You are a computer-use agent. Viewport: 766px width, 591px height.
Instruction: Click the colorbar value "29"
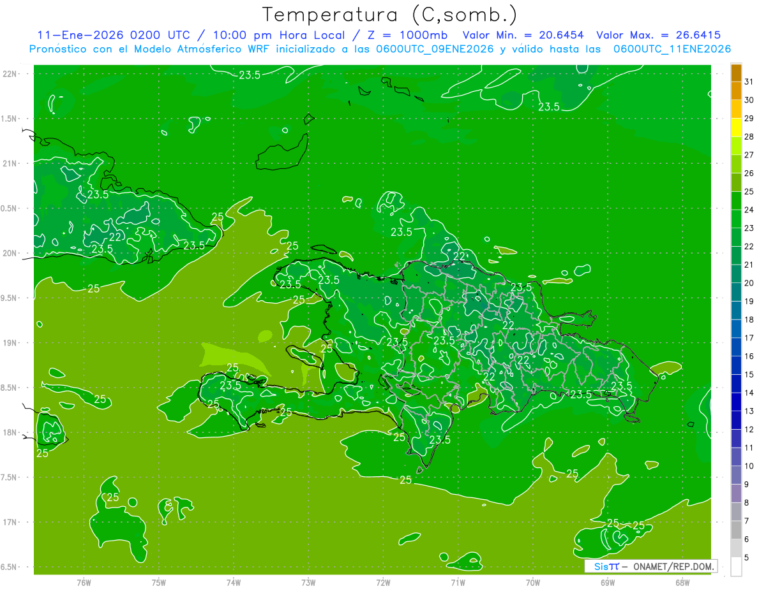(749, 119)
